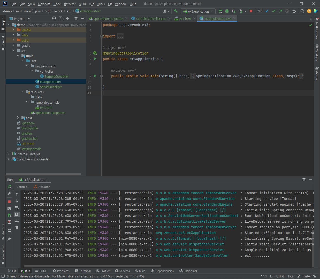Expand the .gradle folder

[x=13, y=30]
